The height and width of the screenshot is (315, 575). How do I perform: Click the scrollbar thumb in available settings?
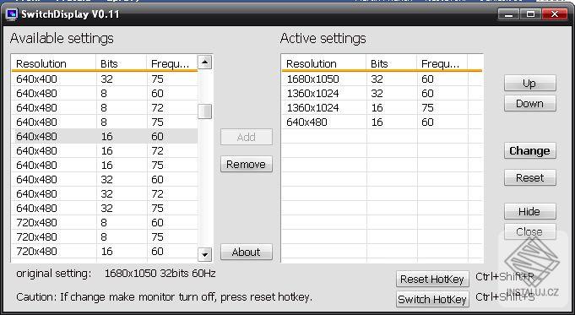point(204,111)
